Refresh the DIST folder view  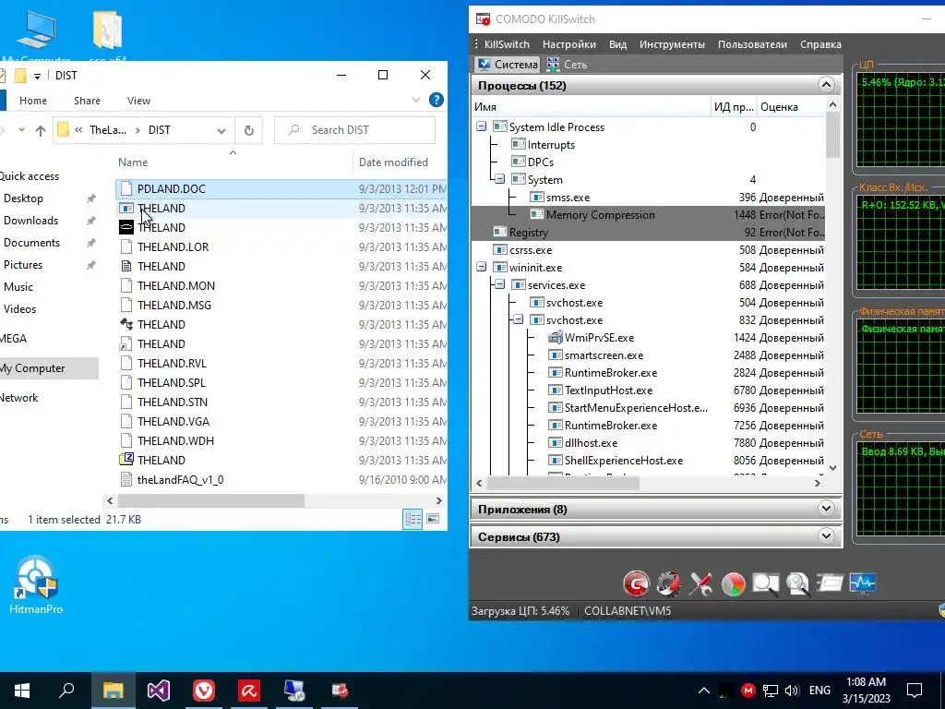(x=248, y=130)
